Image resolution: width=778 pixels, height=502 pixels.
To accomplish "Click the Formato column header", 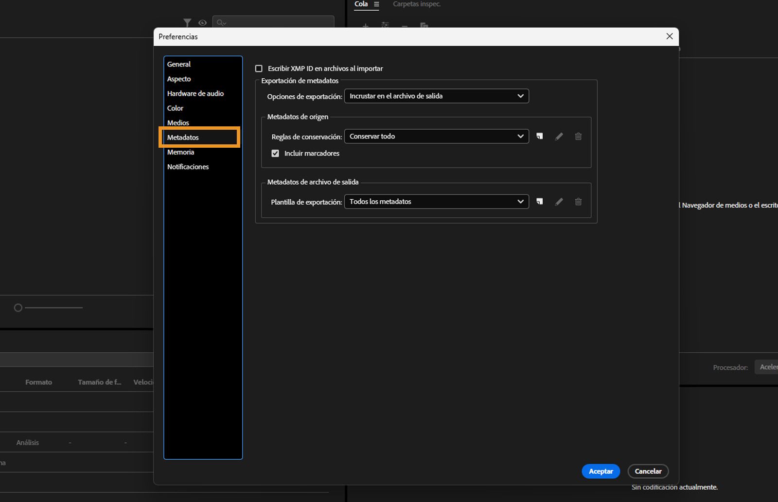I will [38, 382].
